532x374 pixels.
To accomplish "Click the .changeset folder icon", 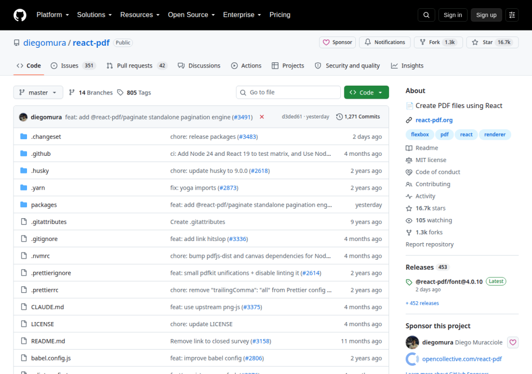I will click(x=24, y=137).
